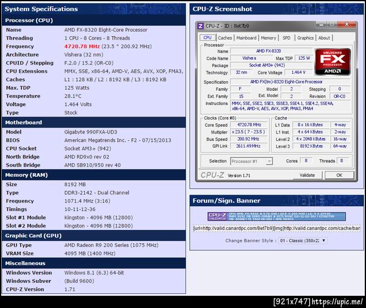This screenshot has height=308, width=366.
Task: Minimize the CPU-Z window
Action: click(x=321, y=24)
